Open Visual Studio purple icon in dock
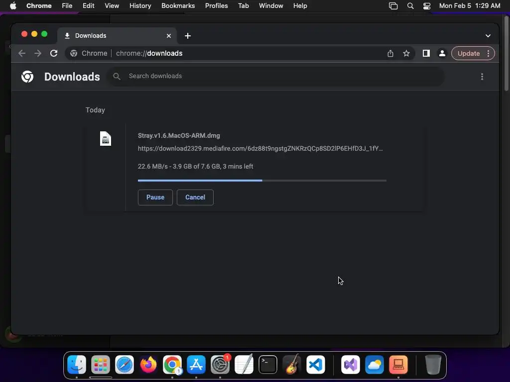510x382 pixels. tap(351, 365)
